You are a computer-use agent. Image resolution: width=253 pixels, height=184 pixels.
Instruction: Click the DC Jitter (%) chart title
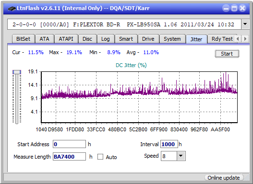point(131,65)
